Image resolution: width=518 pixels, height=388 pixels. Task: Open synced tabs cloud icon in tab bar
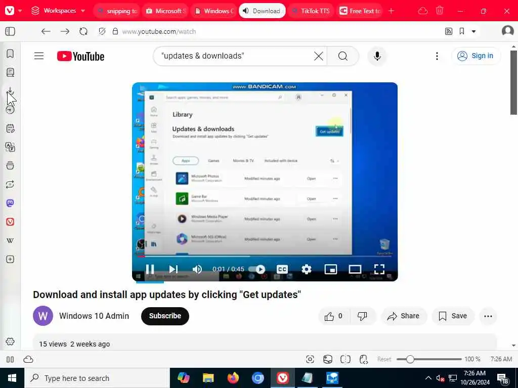pyautogui.click(x=423, y=11)
